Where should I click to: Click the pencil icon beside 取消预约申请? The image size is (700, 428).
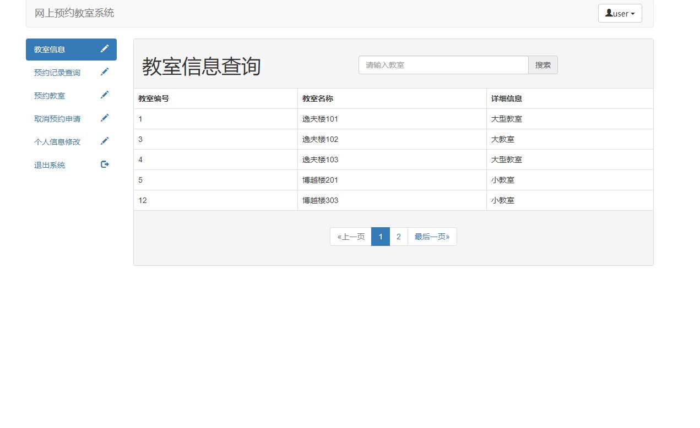[x=105, y=118]
